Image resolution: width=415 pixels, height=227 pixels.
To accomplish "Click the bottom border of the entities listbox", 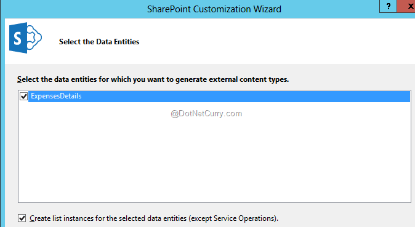I will 214,202.
